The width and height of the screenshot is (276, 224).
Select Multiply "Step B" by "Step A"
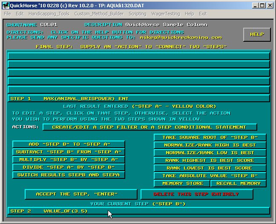click(69, 160)
